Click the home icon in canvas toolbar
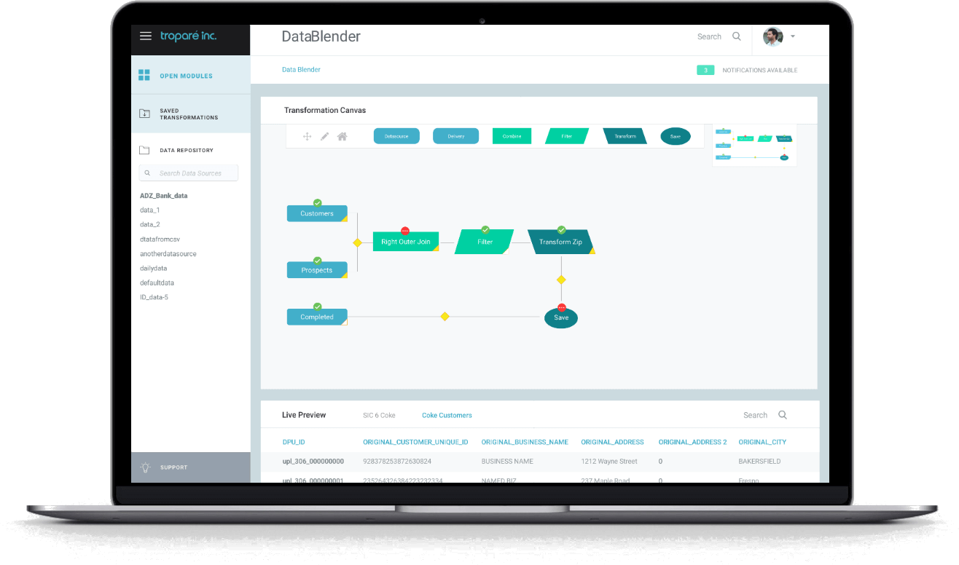Image resolution: width=959 pixels, height=565 pixels. (342, 136)
